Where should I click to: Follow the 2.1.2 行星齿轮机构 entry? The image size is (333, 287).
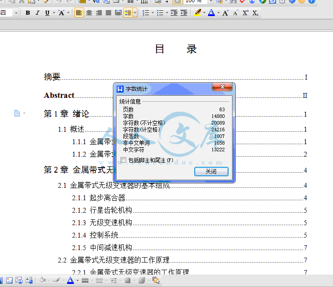(189, 210)
